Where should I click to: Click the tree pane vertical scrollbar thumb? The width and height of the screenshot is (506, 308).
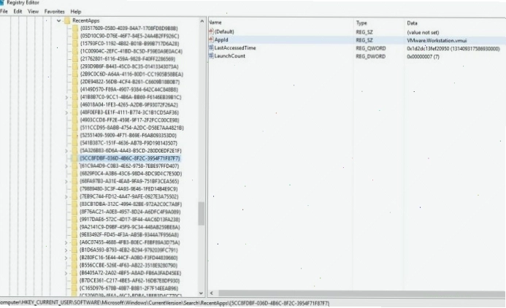(202, 214)
